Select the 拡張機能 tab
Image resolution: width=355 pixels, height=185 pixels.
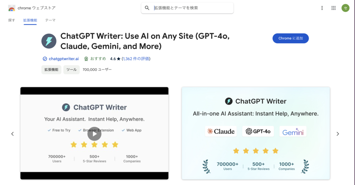pos(30,20)
